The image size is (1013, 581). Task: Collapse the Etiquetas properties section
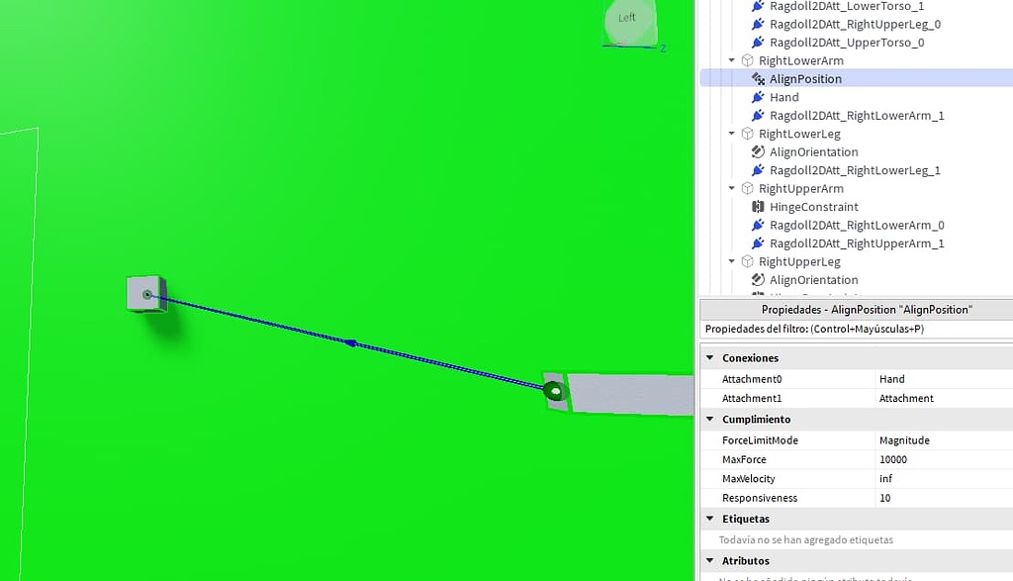click(x=710, y=519)
